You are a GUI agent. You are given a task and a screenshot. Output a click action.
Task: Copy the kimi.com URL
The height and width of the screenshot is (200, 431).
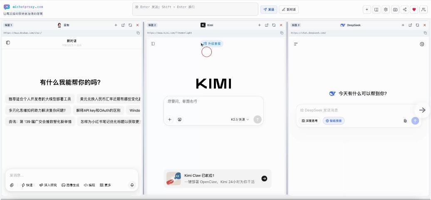[282, 33]
